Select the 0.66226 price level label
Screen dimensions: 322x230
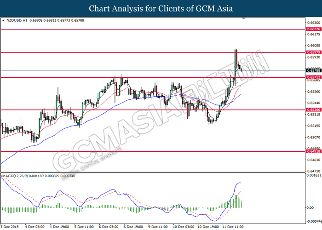pyautogui.click(x=314, y=29)
